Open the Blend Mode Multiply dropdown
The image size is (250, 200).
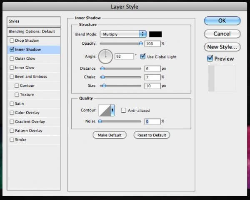coord(123,34)
